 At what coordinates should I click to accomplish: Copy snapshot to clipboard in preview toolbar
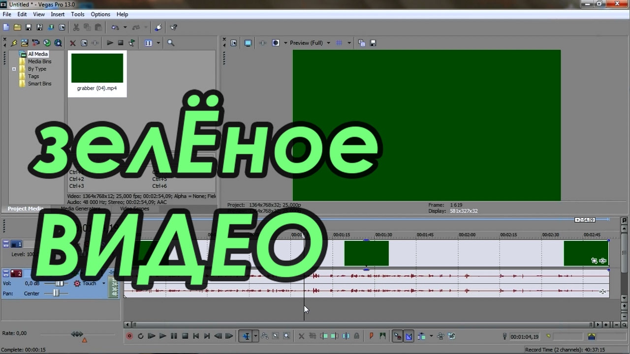point(362,43)
